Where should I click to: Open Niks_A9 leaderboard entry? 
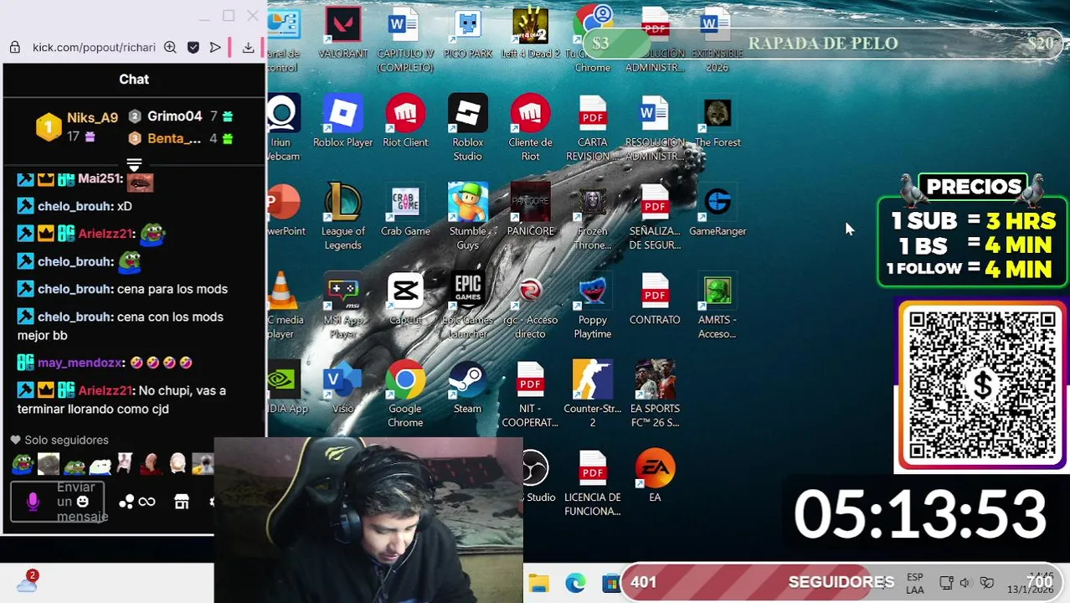tap(78, 126)
